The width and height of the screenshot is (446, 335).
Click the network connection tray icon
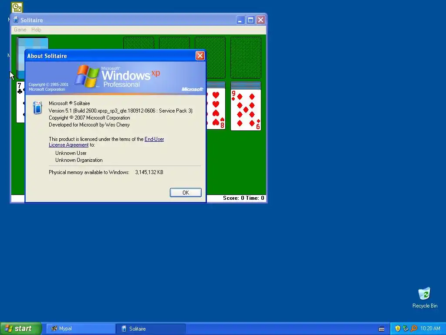tap(405, 328)
